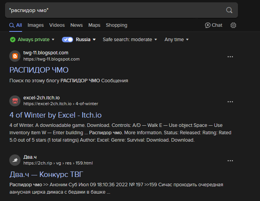Open the Russia region dropdown

[86, 40]
